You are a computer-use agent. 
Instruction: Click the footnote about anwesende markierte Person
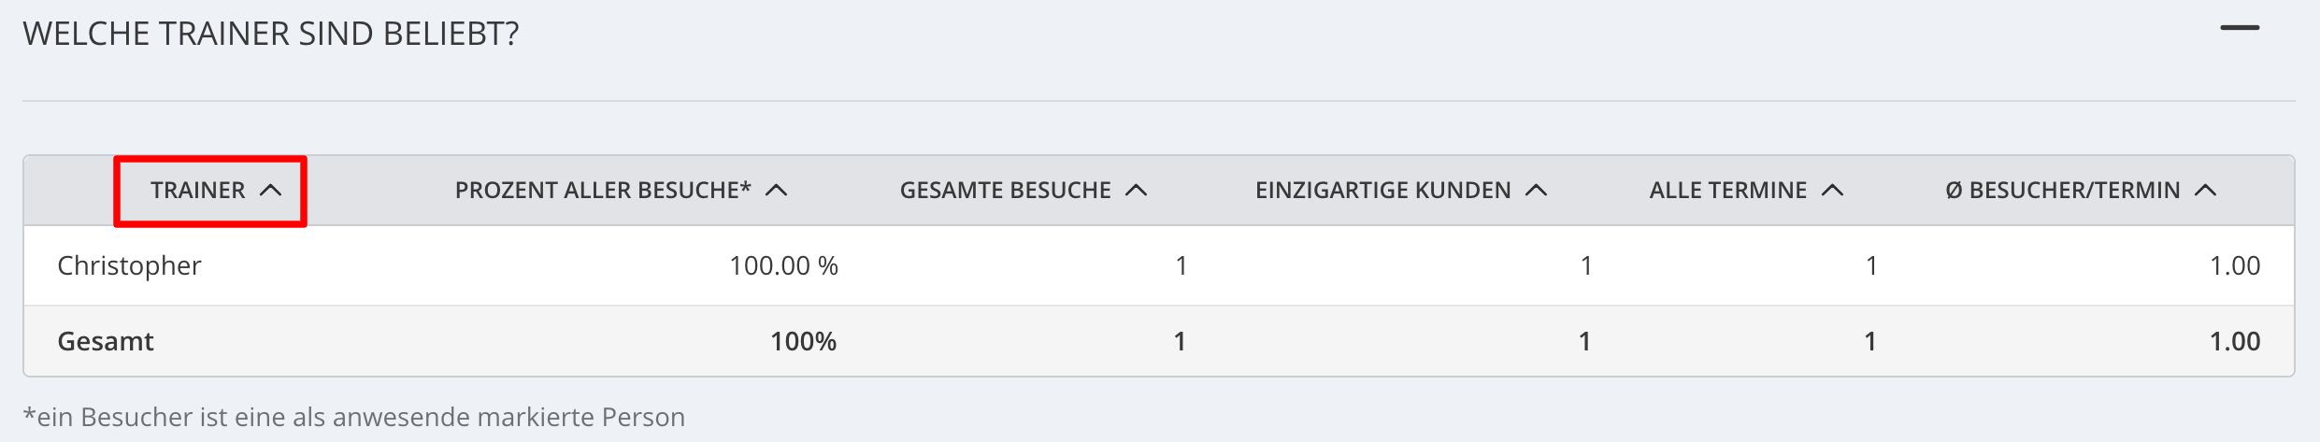click(x=354, y=417)
